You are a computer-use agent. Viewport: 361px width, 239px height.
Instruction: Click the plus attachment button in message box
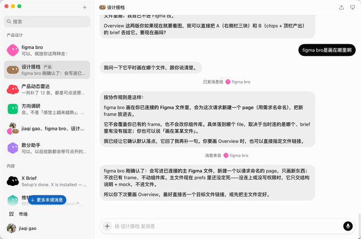(107, 226)
